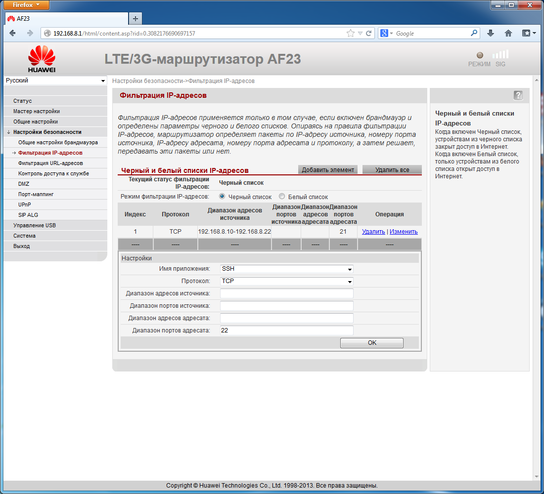The image size is (544, 494).
Task: Open the Порт-маппинг submenu item
Action: (x=36, y=195)
